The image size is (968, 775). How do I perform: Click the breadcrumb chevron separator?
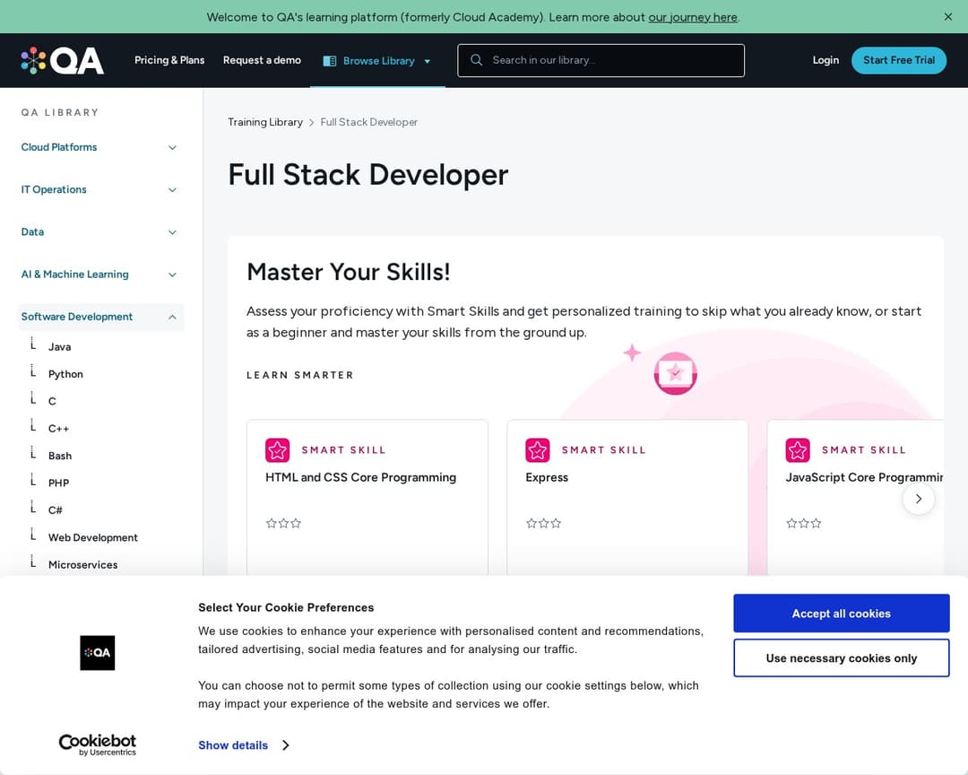point(311,122)
